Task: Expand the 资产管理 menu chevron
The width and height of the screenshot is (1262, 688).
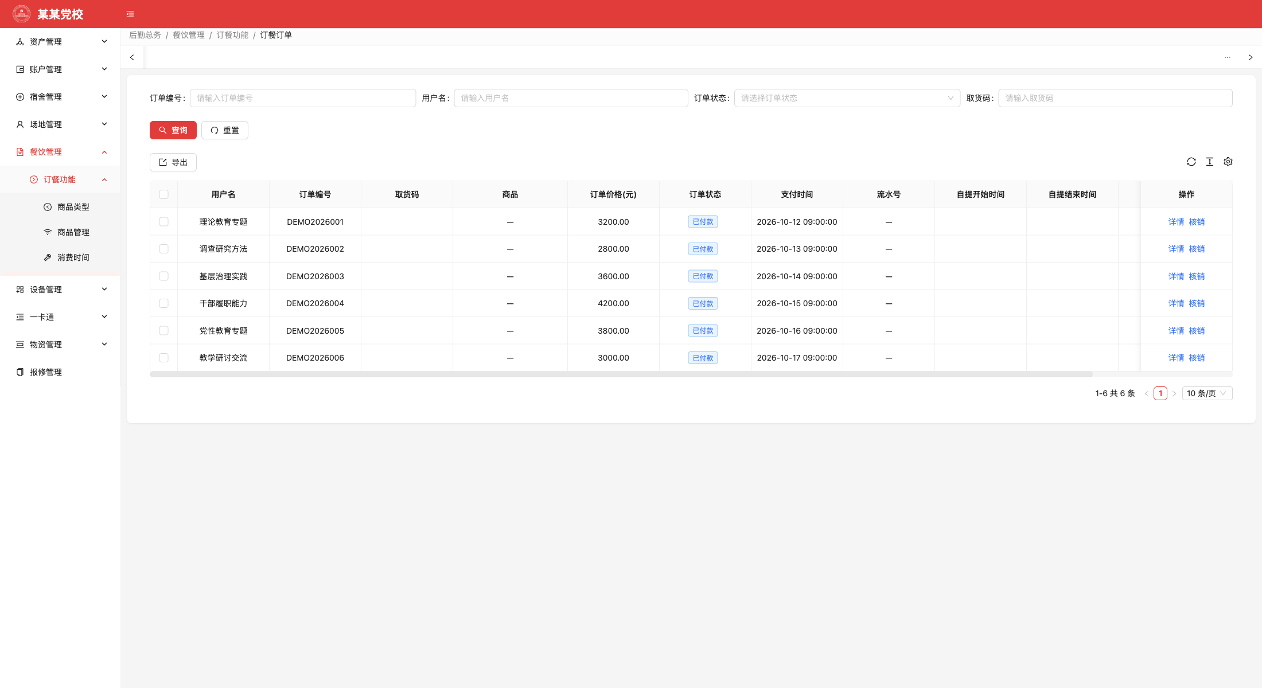Action: coord(104,42)
